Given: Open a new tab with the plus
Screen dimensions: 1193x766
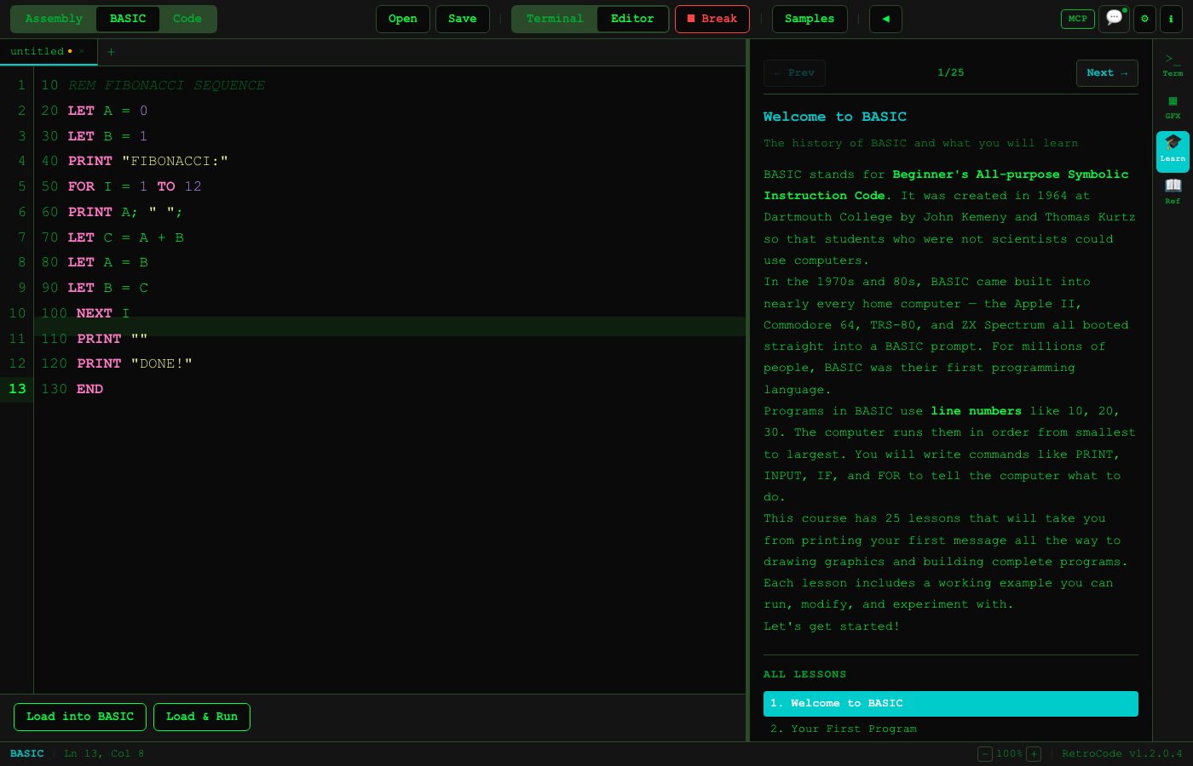Looking at the screenshot, I should pos(111,52).
